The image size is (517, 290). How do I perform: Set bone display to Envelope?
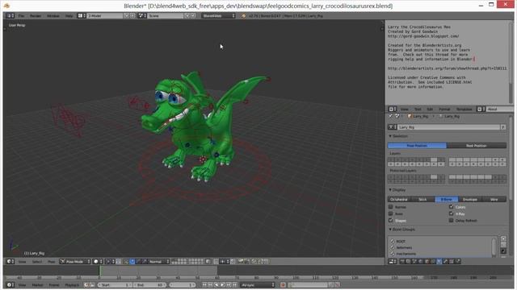click(470, 199)
